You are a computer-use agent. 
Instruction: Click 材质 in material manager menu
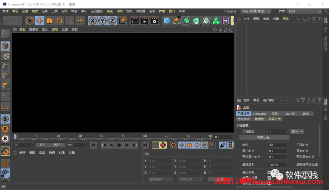[x=62, y=153]
